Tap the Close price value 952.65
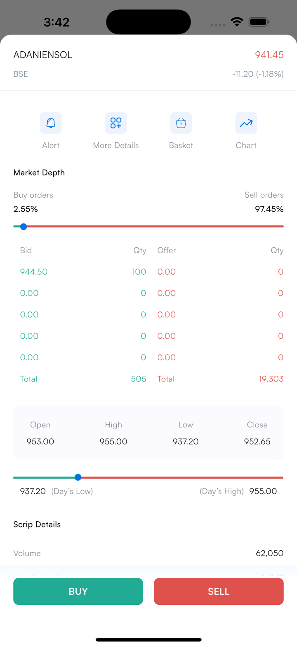 [x=257, y=441]
